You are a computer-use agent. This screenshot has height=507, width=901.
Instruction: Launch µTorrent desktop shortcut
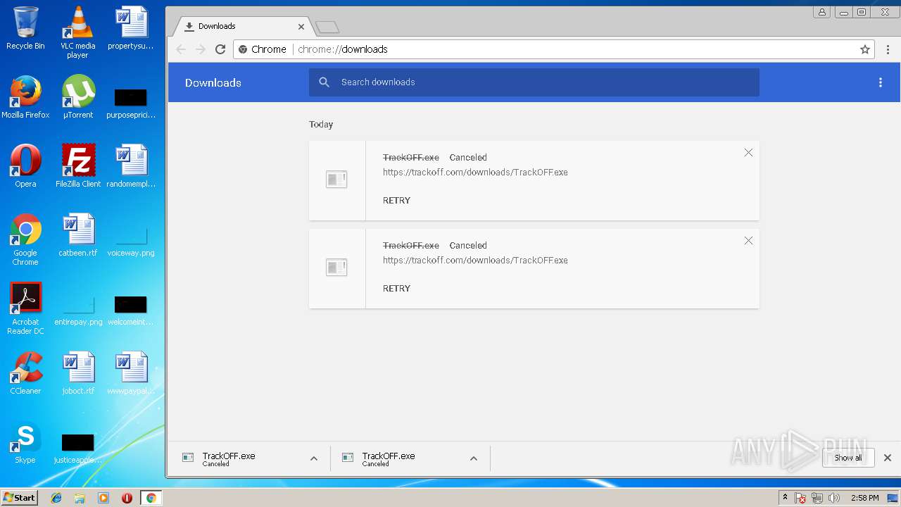click(x=77, y=97)
